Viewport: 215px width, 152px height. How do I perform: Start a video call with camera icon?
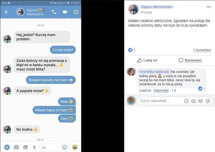[65, 12]
